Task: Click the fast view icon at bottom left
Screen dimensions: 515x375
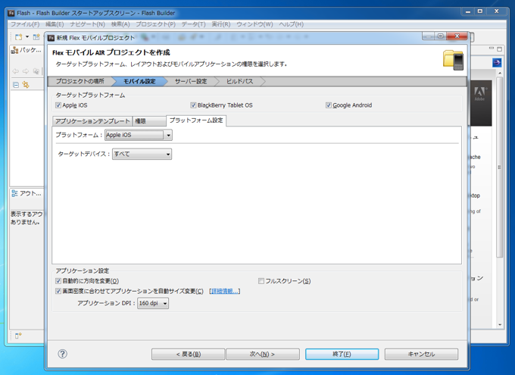Action: (x=18, y=336)
